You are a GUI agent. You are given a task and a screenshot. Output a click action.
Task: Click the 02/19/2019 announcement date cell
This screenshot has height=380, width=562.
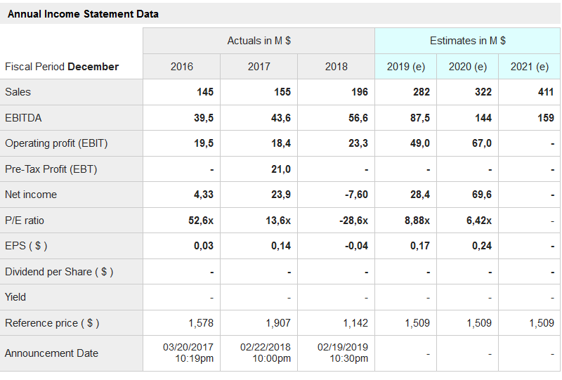coord(343,353)
